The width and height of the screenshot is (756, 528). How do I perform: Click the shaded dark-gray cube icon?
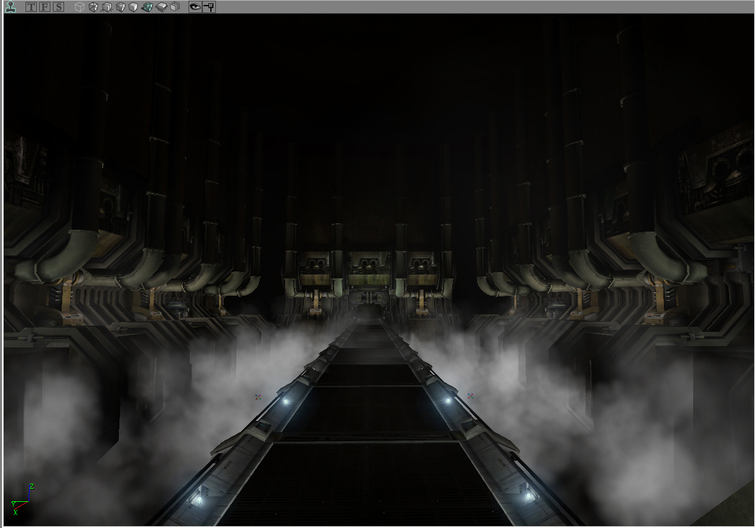121,7
